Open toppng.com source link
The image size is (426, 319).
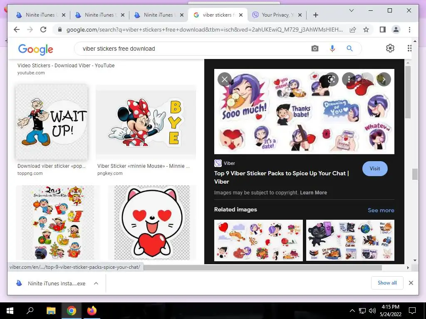[30, 173]
